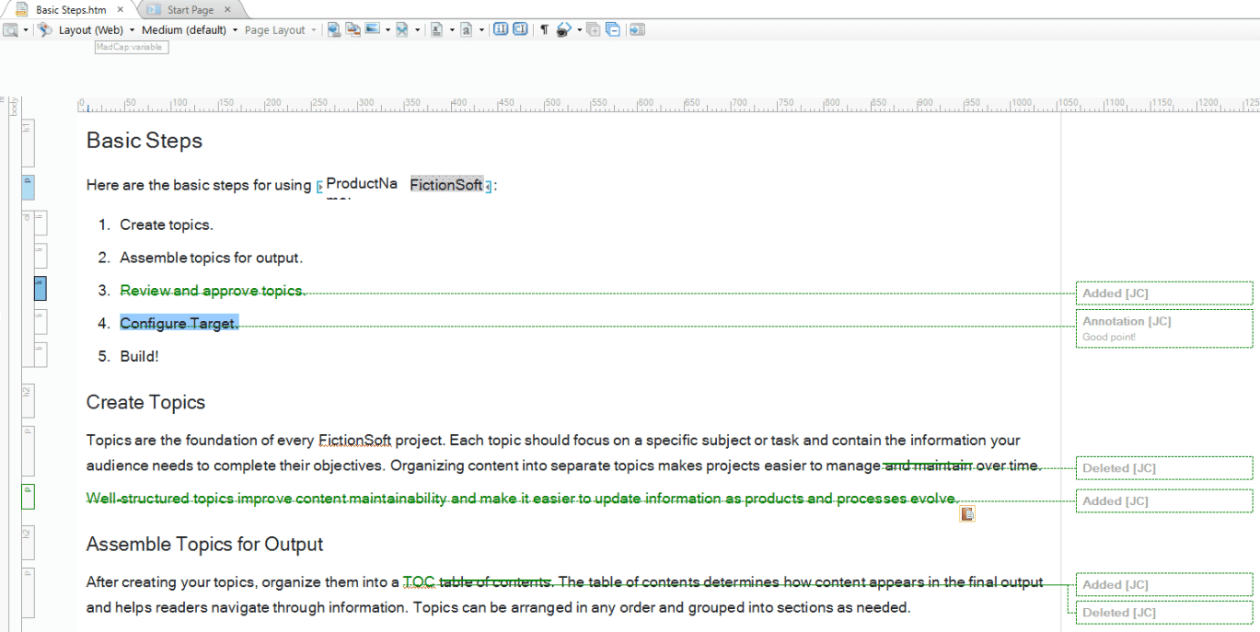This screenshot has height=632, width=1260.
Task: Click the expand all icon with plus sign
Action: click(594, 30)
